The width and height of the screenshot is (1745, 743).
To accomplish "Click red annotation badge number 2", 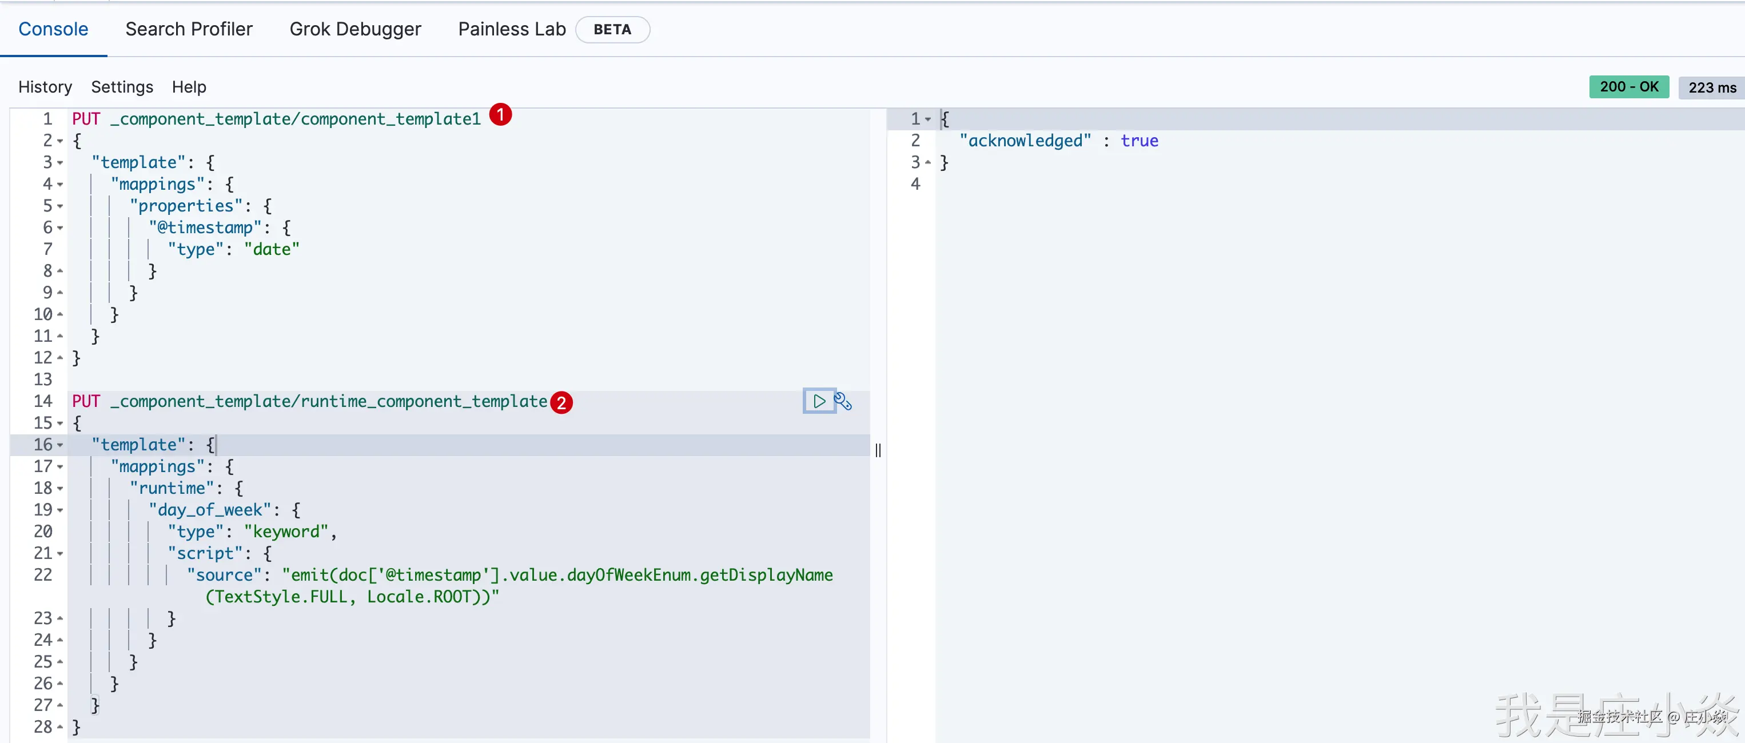I will click(561, 402).
